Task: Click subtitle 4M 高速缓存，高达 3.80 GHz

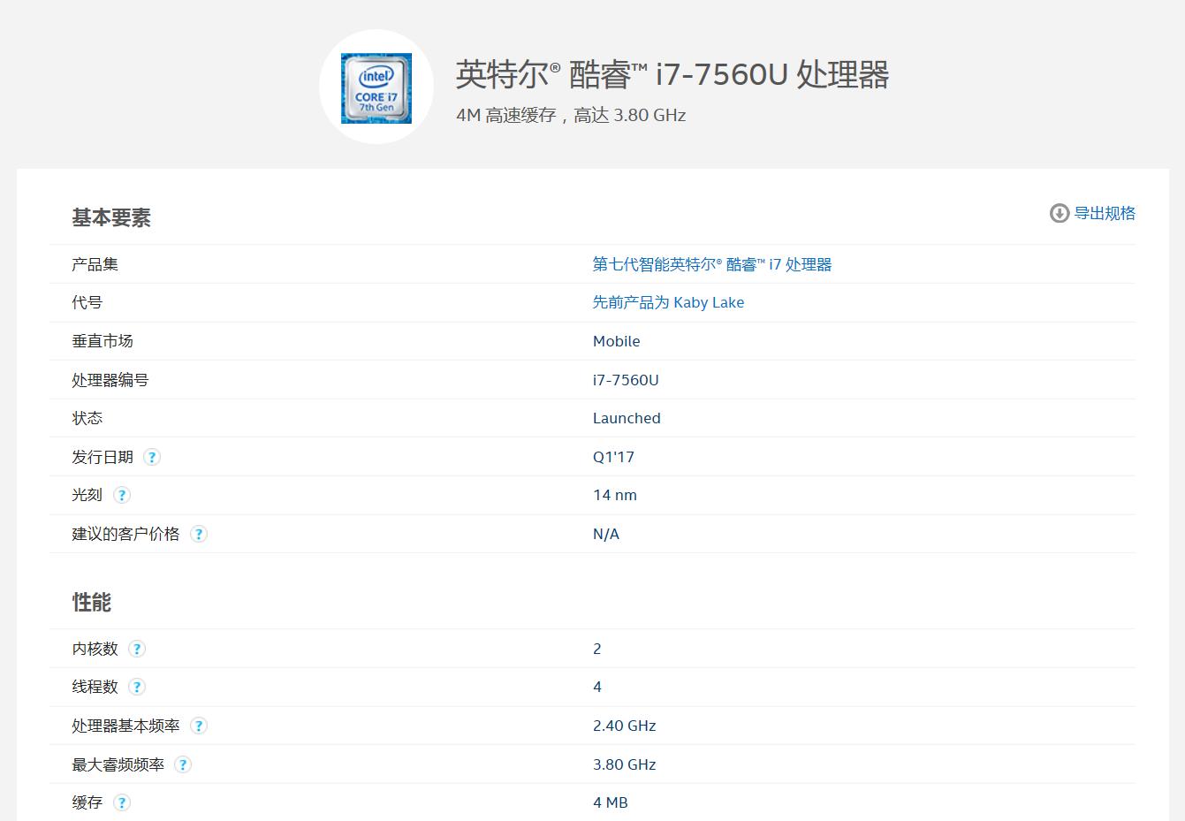Action: click(x=571, y=115)
